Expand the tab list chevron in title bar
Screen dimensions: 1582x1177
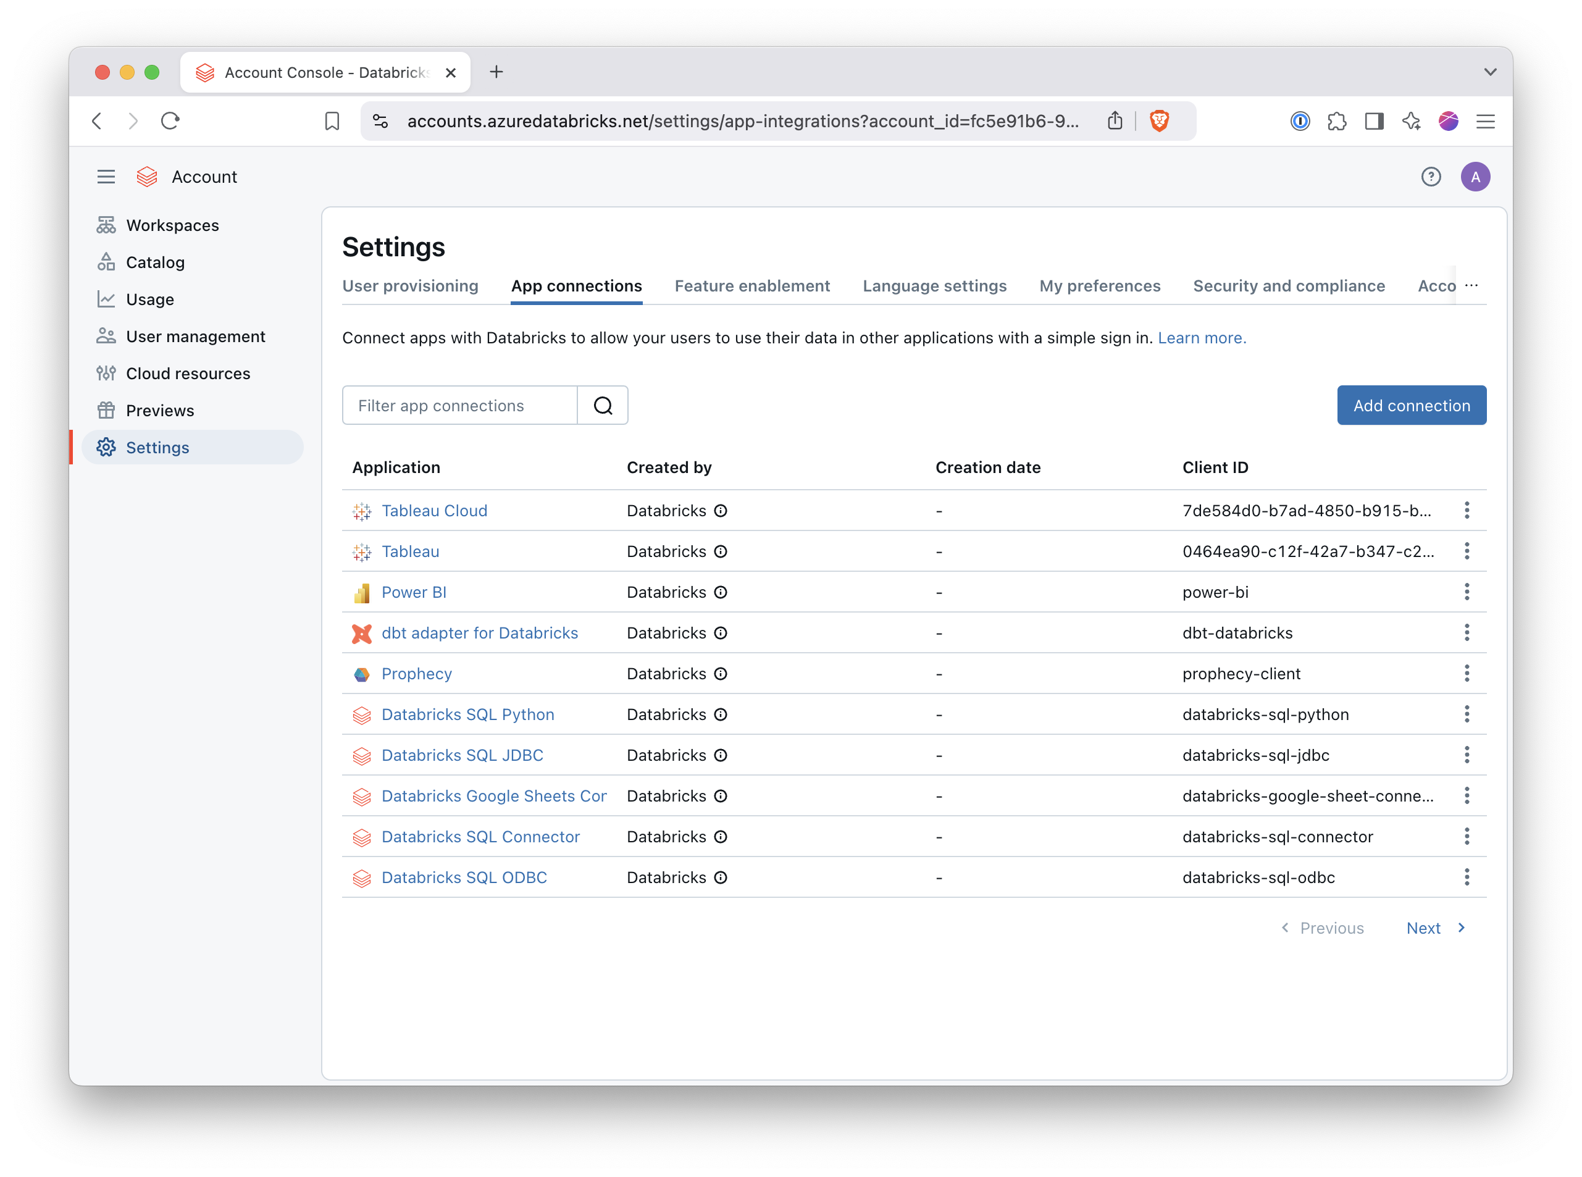pos(1489,72)
